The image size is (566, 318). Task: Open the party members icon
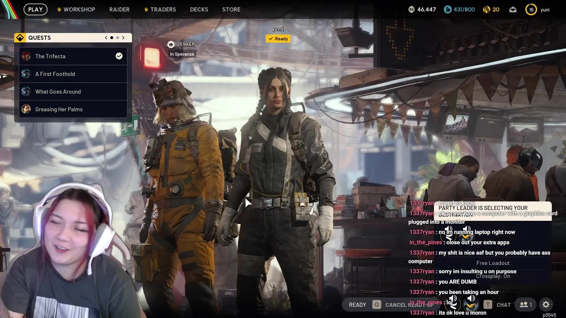[x=526, y=304]
